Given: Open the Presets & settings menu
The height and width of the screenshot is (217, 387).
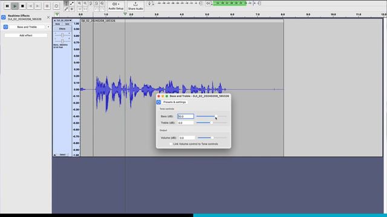Looking at the screenshot, I should [175, 102].
